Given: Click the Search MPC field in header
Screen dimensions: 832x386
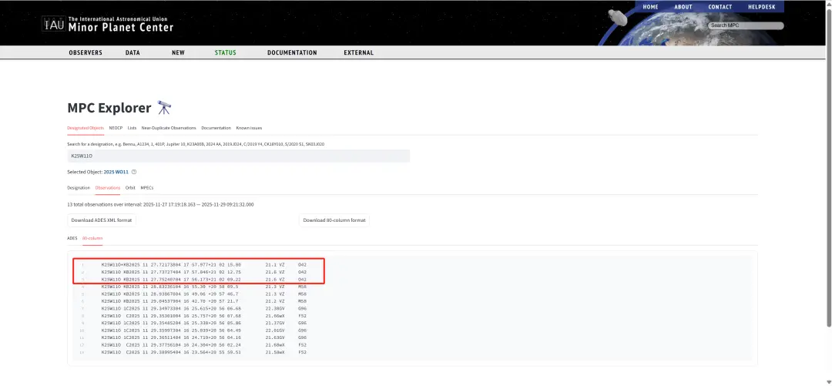Looking at the screenshot, I should pos(745,25).
